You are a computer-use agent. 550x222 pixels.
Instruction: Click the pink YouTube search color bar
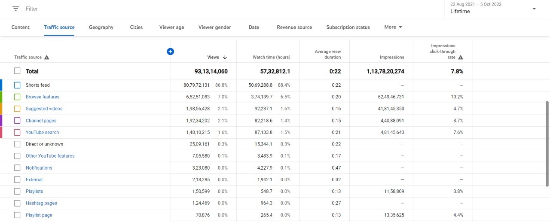tap(1, 132)
